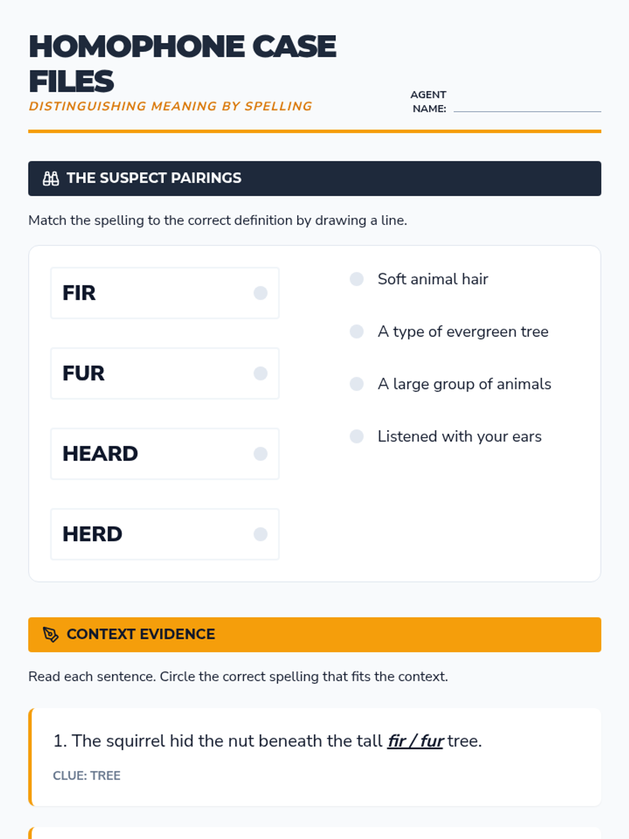Click the definition text Soft animal hair
The image size is (629, 839).
(433, 279)
